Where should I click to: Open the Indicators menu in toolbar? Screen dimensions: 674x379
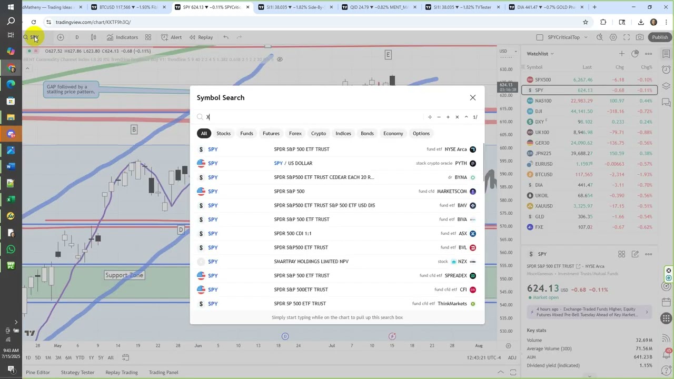coord(122,37)
